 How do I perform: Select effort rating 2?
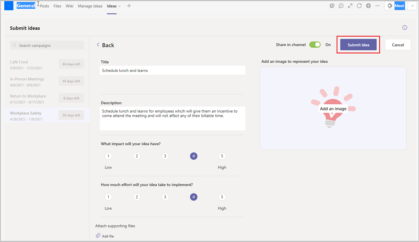137,197
